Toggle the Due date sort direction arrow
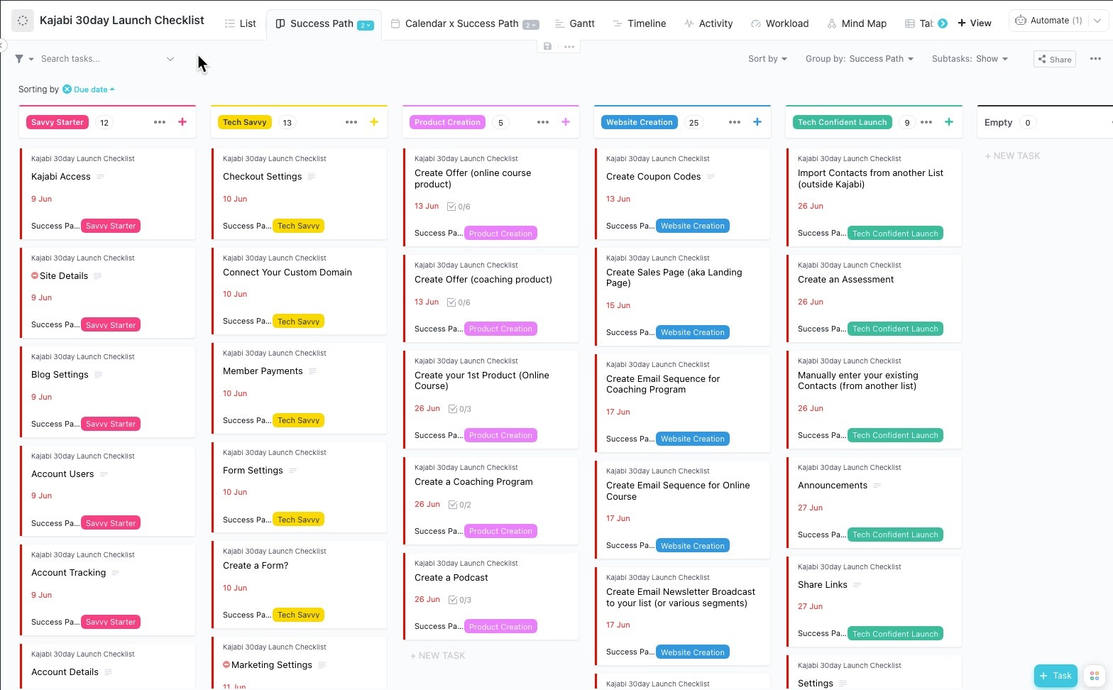This screenshot has height=690, width=1113. pyautogui.click(x=112, y=89)
